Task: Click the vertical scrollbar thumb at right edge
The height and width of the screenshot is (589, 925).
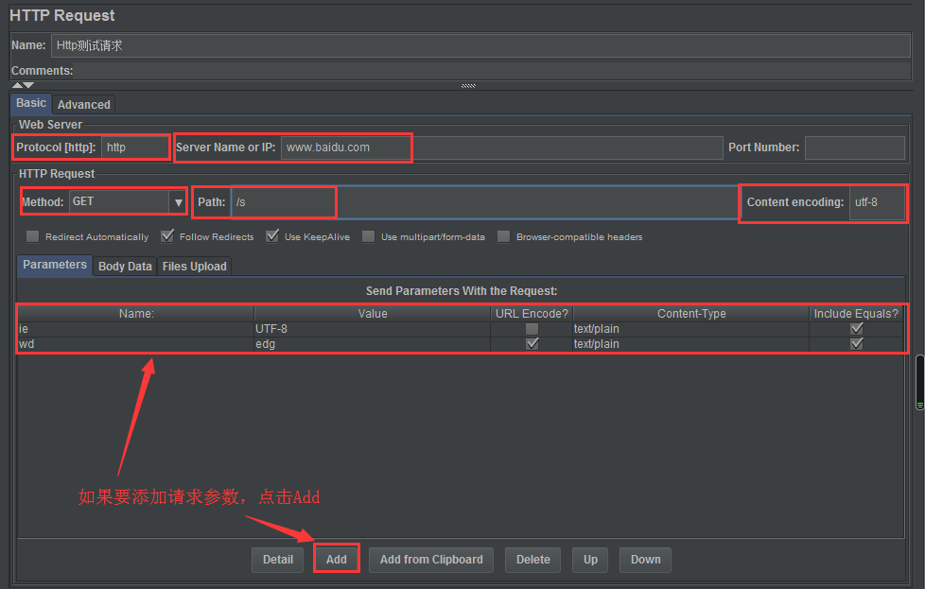Action: point(919,382)
